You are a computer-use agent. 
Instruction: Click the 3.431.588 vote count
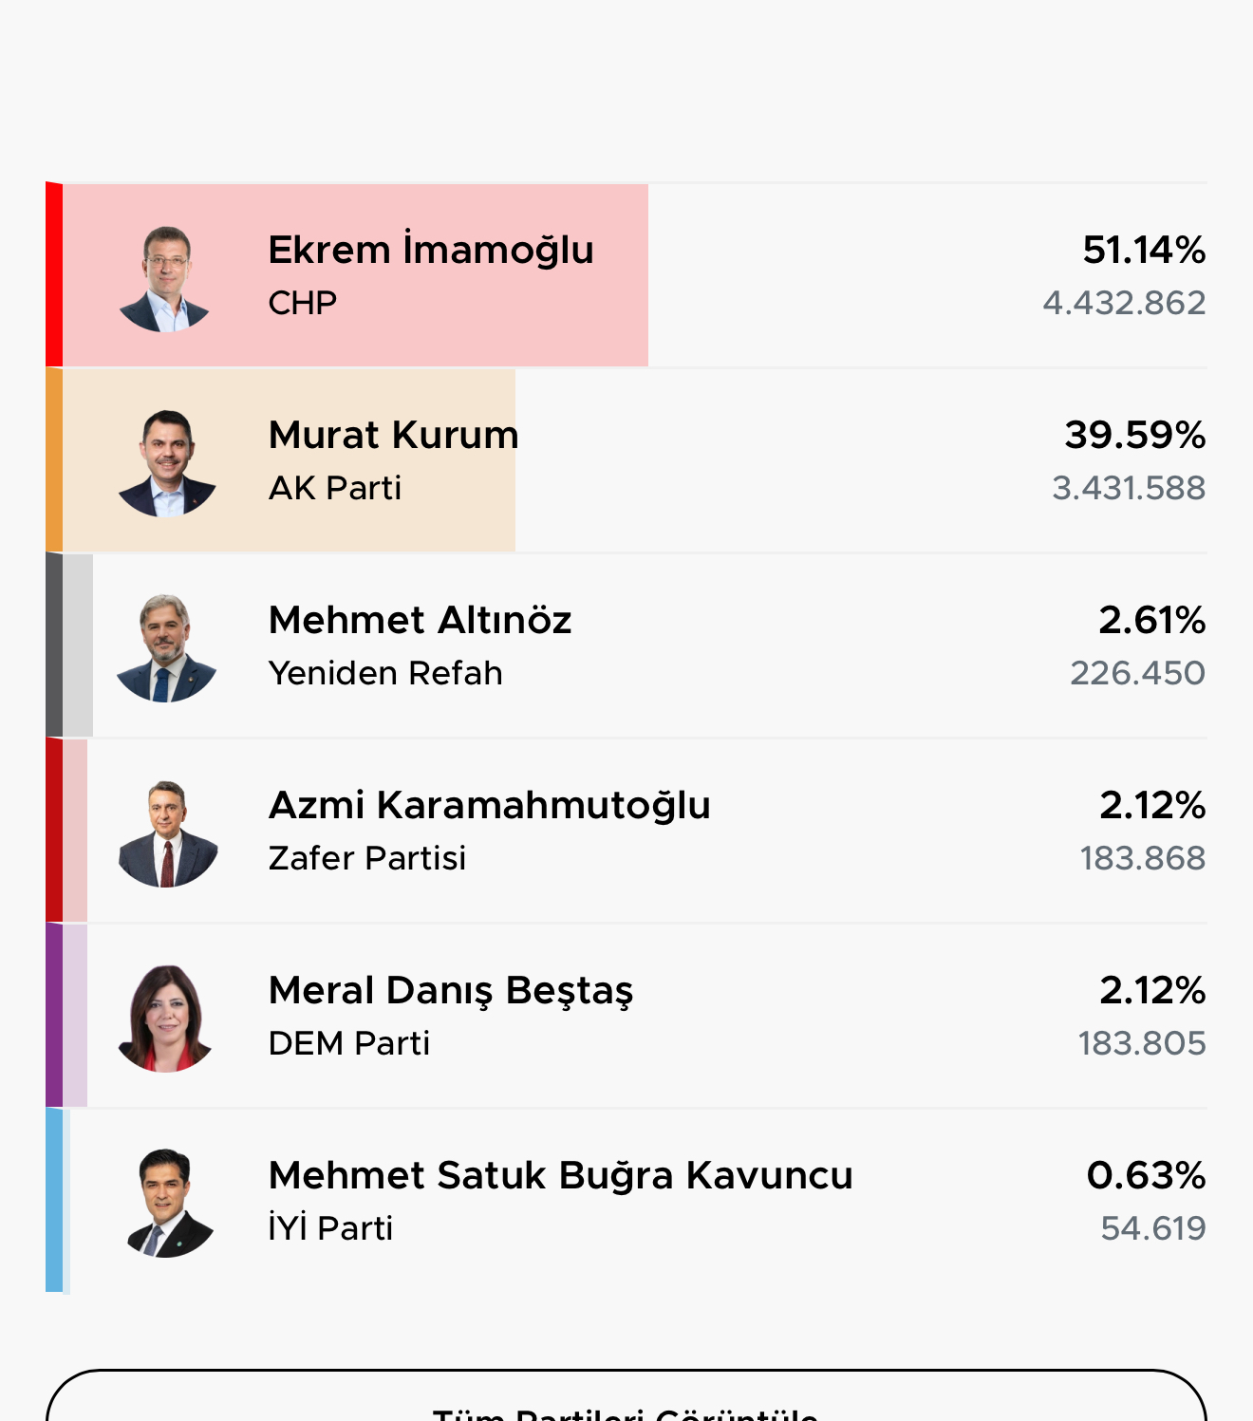tap(1129, 488)
